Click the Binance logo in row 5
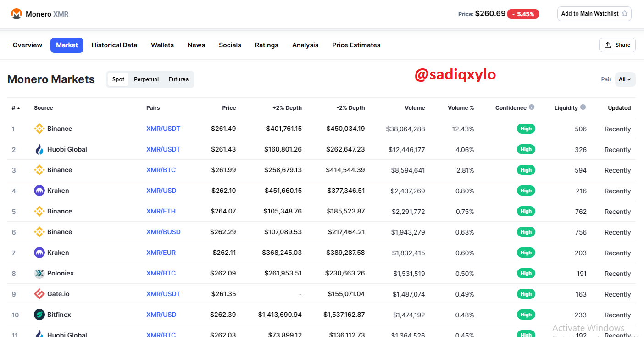 (39, 211)
